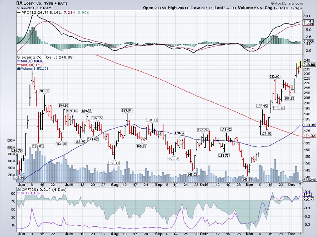Click the 153.41 low price label

pos(114,163)
